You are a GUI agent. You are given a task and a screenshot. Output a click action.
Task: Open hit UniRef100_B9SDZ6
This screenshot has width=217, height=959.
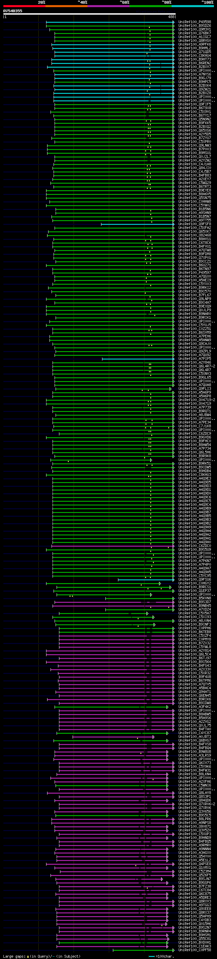click(x=194, y=26)
